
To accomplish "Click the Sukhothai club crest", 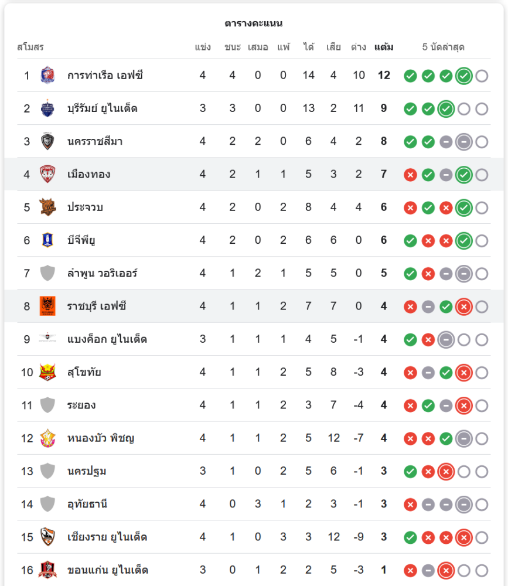I will [47, 372].
